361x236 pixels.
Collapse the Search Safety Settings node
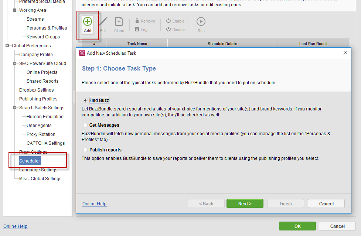pos(14,107)
